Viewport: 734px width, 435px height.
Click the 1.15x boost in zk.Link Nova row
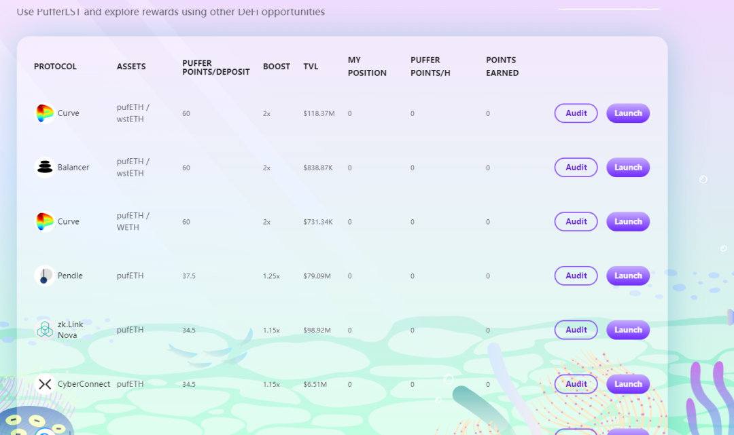click(x=271, y=330)
